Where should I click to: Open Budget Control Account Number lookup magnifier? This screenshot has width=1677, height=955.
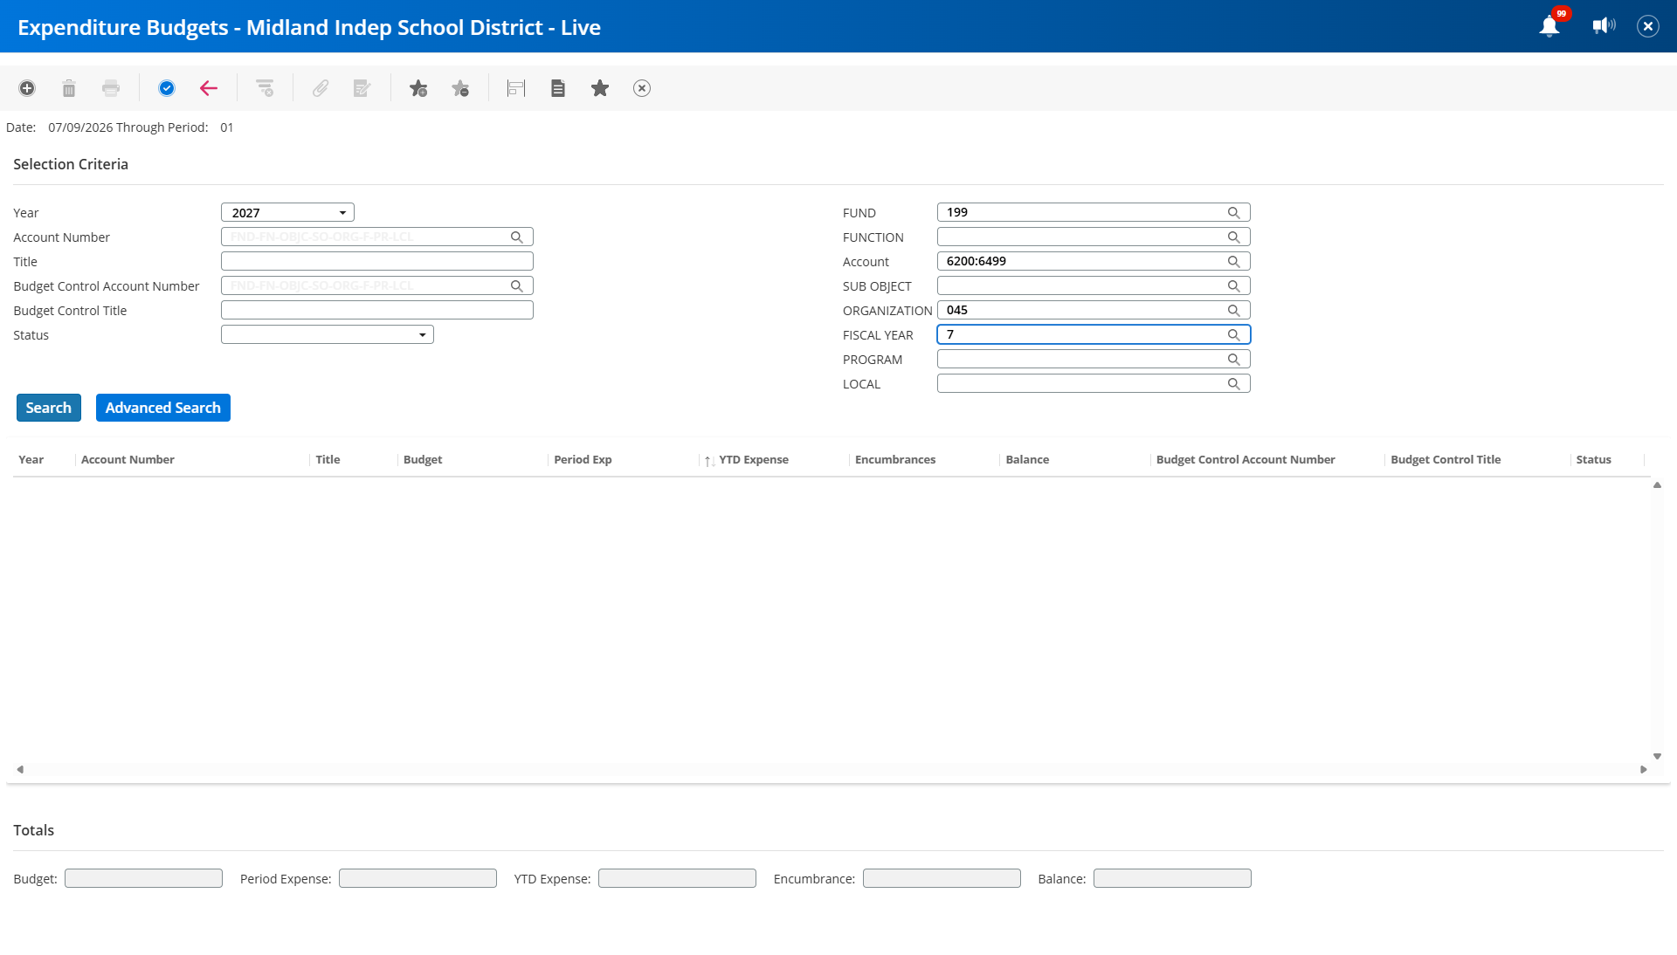pos(517,286)
